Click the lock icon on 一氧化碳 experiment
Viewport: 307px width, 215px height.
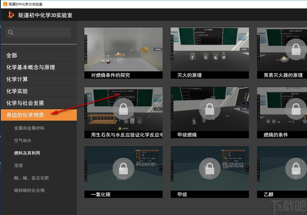pos(123,168)
